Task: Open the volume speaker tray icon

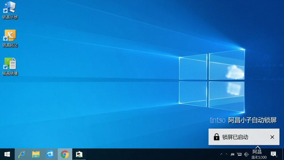Action: click(x=246, y=154)
